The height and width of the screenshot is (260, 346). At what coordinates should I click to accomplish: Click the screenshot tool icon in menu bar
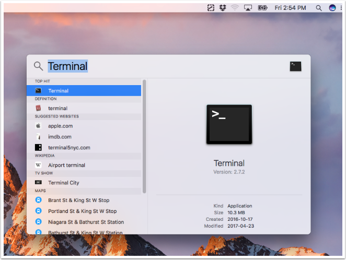(x=211, y=8)
